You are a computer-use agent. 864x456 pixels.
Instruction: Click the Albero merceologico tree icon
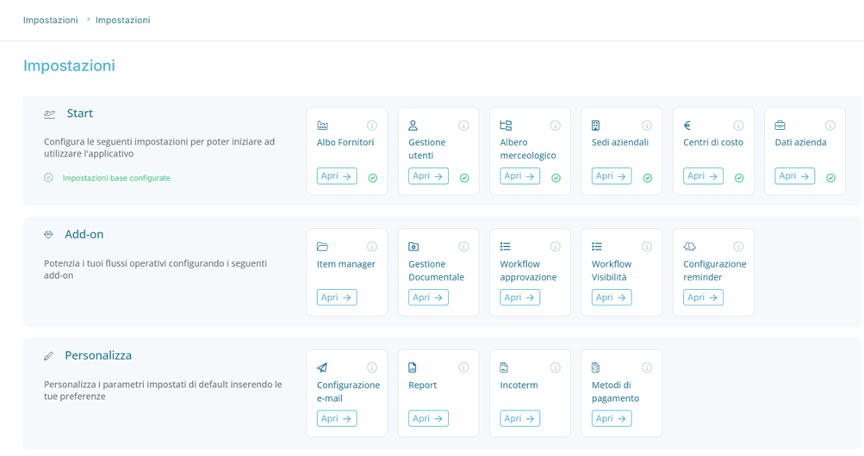pos(506,126)
